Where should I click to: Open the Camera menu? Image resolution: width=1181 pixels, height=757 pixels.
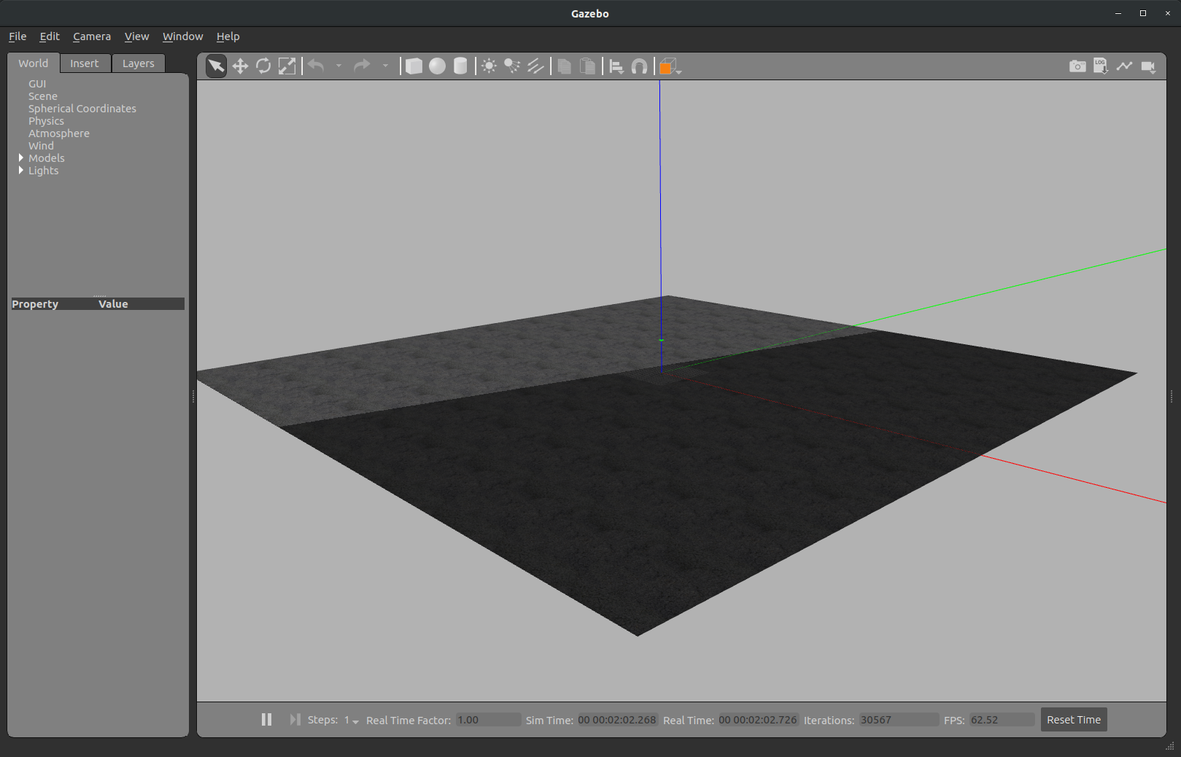92,36
